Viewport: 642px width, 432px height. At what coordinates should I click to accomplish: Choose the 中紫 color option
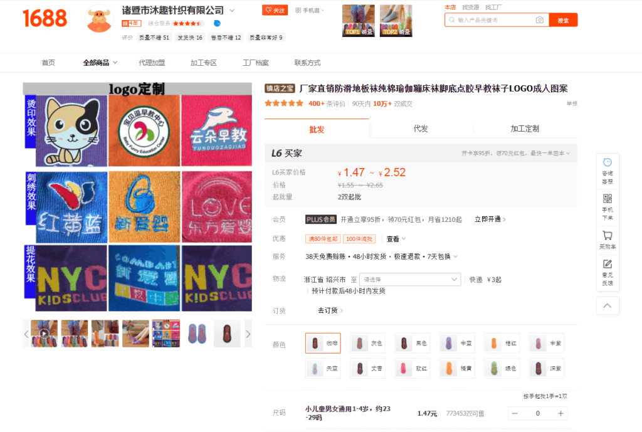click(547, 343)
